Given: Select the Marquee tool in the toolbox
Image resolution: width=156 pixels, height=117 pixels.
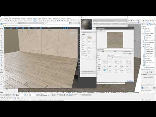Looking at the screenshot, I should (1, 26).
